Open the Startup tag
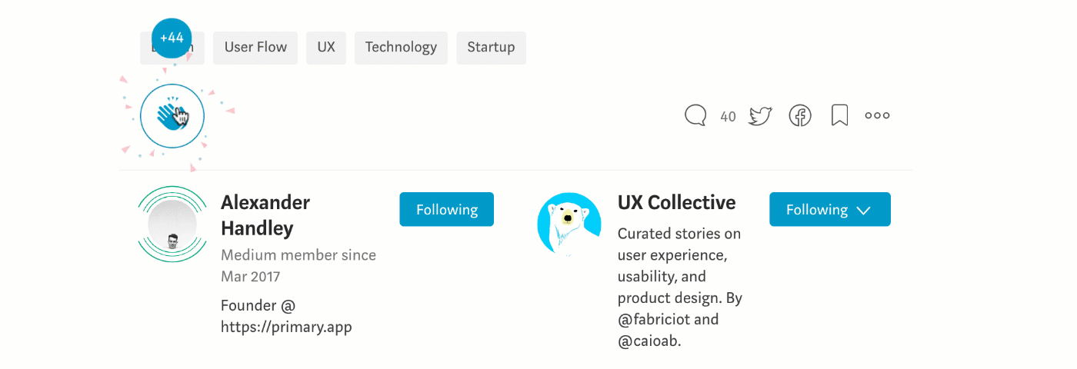 (491, 48)
